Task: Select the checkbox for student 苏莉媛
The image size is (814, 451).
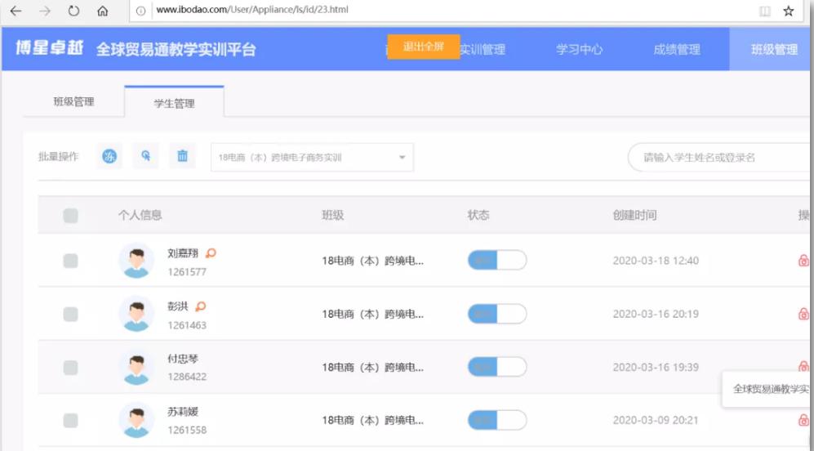Action: click(71, 421)
